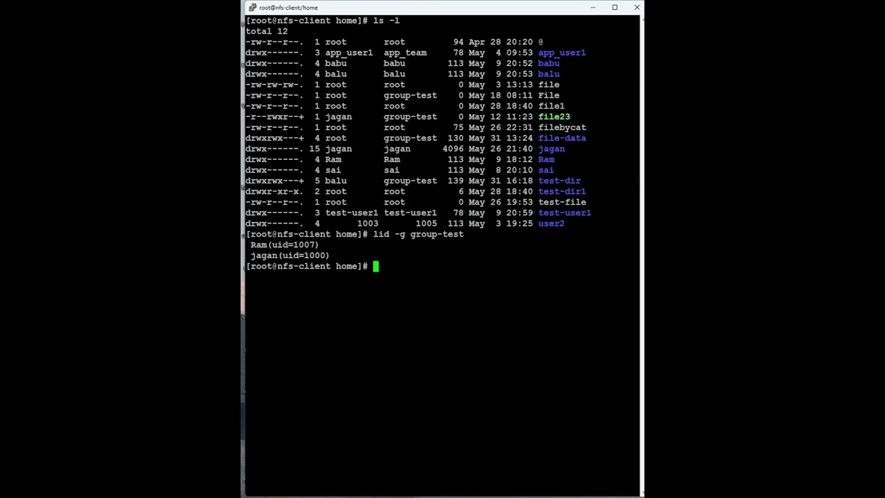The image size is (885, 498).
Task: Click the window title 'root@nfs-client:/home'
Action: point(288,8)
